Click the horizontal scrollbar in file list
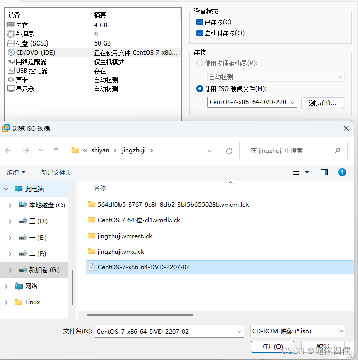This screenshot has height=360, width=358. click(140, 315)
